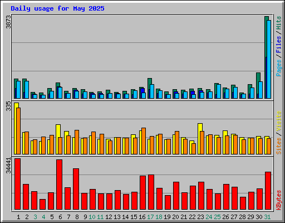Click the Sites legend label
285x223 pixels.
coord(278,146)
